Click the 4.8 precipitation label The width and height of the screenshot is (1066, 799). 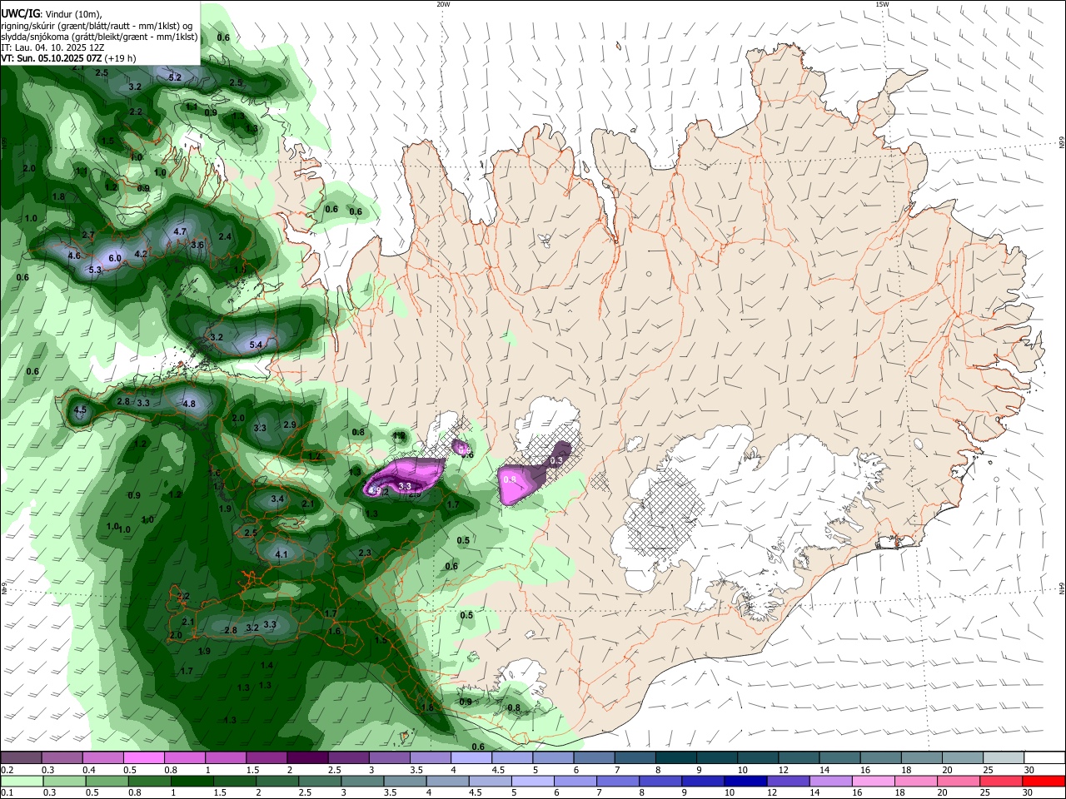(x=189, y=404)
